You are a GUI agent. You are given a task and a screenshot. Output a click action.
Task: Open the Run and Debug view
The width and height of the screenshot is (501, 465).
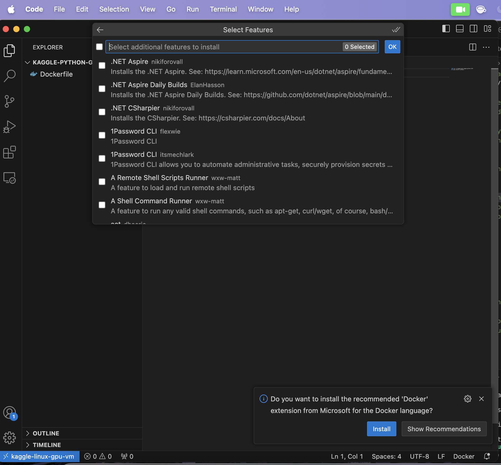(10, 127)
